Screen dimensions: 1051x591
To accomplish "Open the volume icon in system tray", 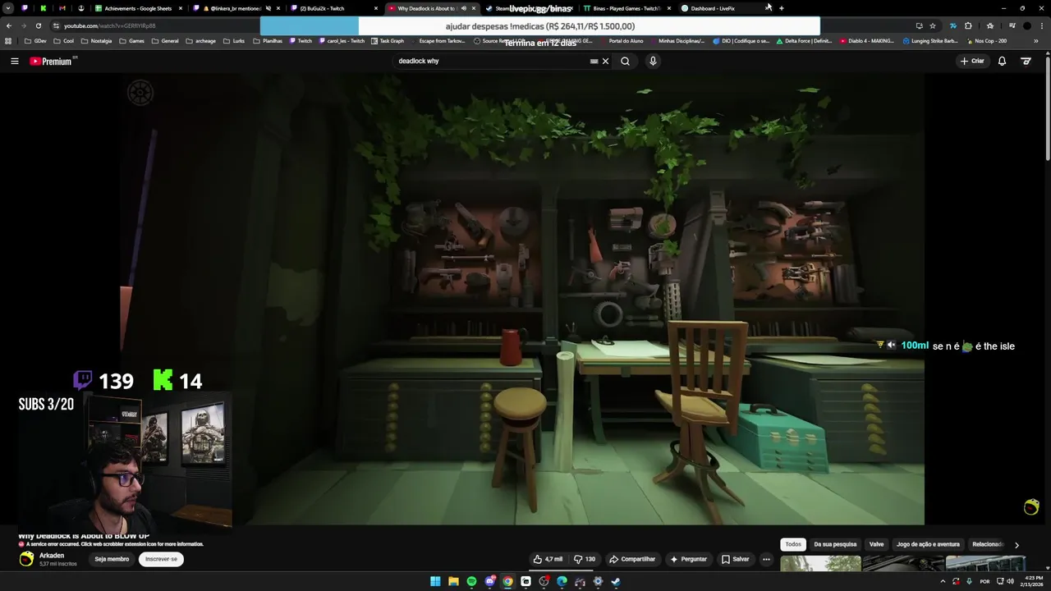I will click(x=1009, y=581).
